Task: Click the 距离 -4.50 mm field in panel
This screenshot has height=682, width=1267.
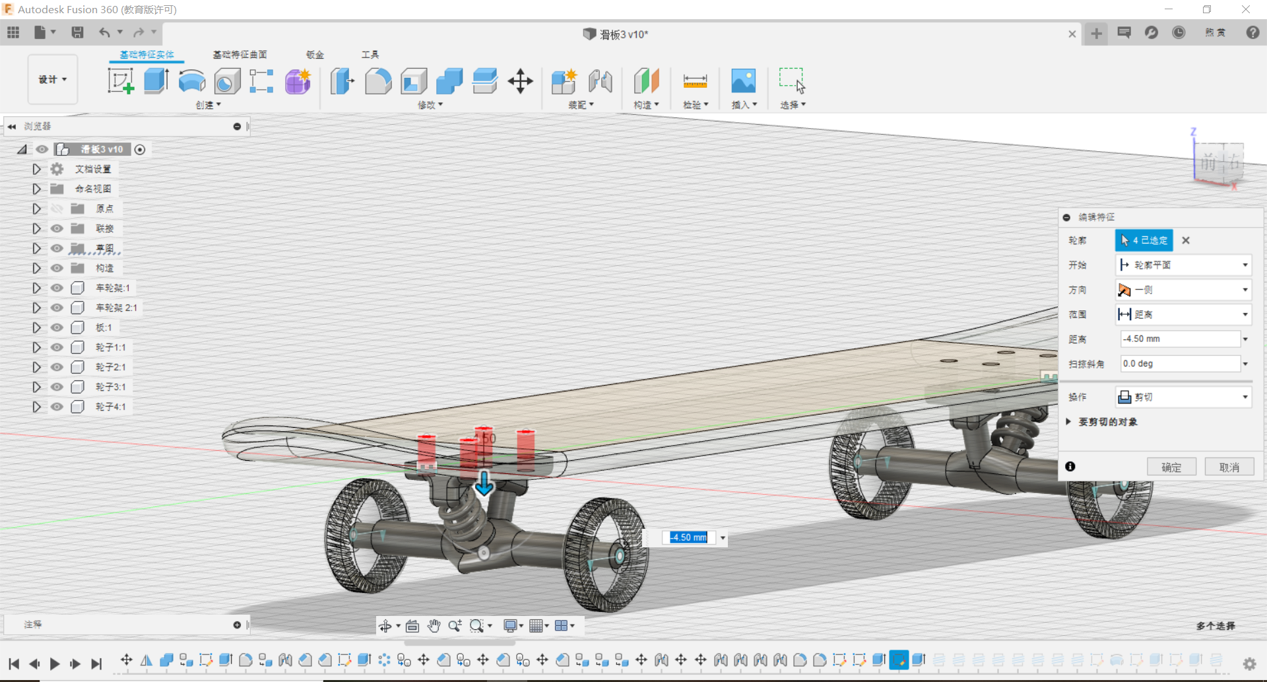Action: (x=1180, y=339)
